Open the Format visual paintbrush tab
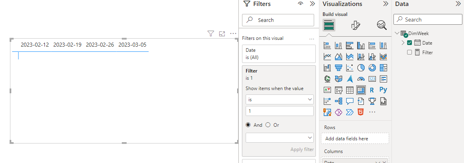Viewport: 464px width, 163px height. coord(355,25)
